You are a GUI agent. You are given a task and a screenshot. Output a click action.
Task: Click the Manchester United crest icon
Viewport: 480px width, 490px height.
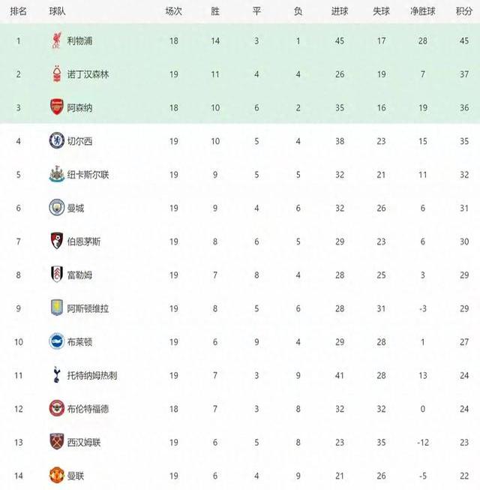point(56,476)
